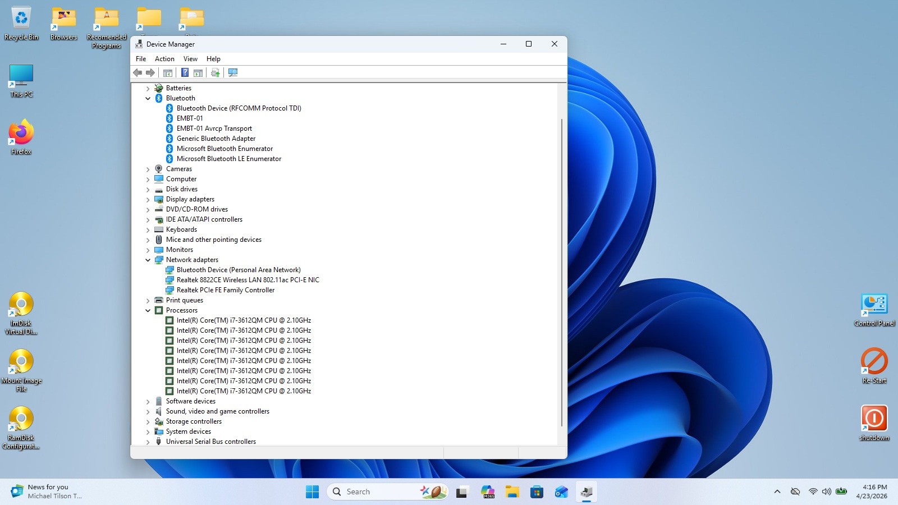Click the Add drivers toolbar icon

point(215,72)
